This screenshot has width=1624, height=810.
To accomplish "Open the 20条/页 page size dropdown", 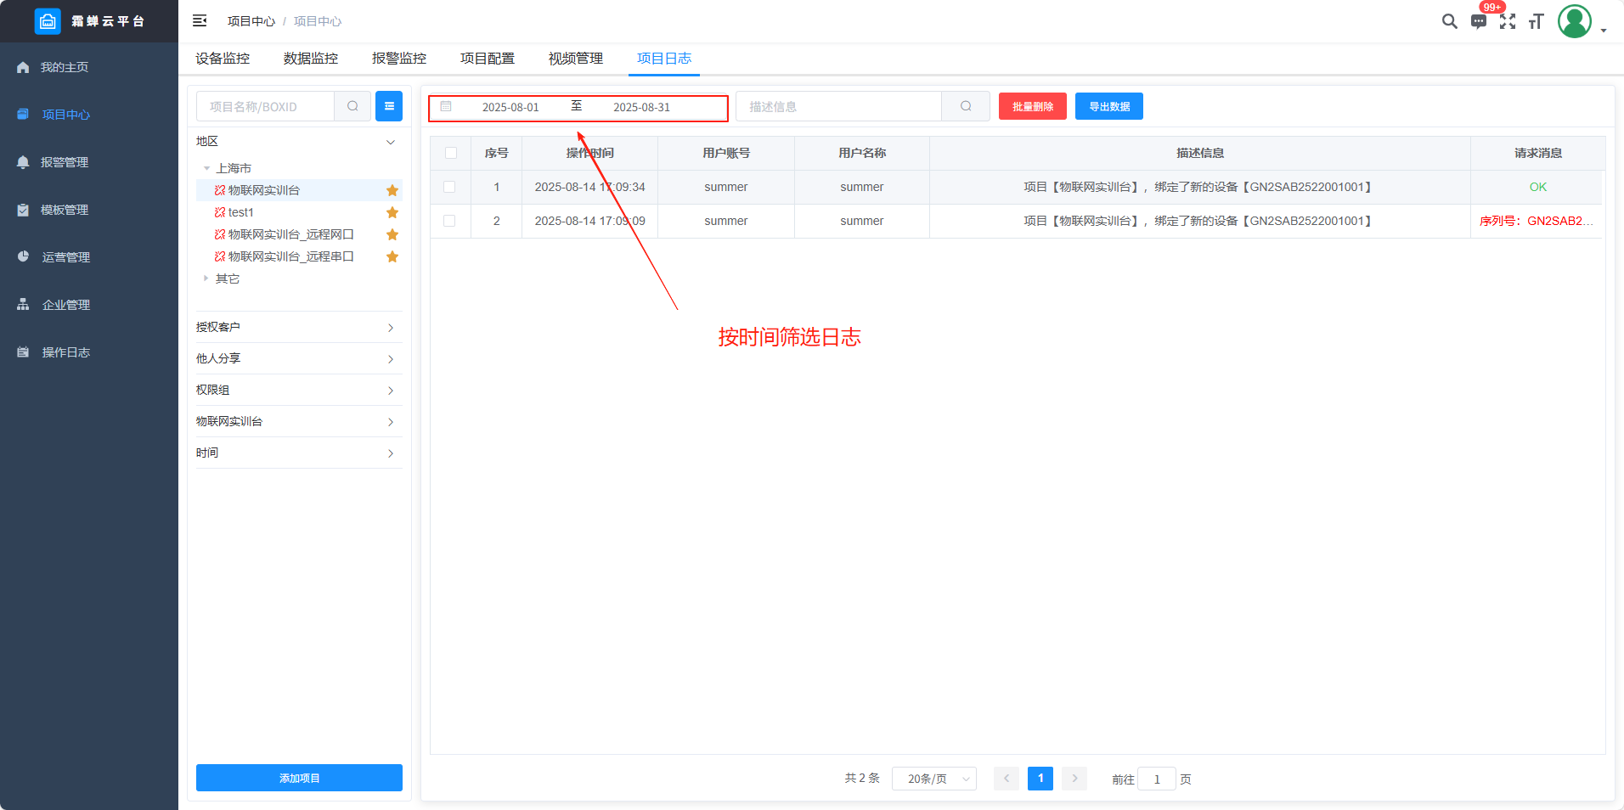I will tap(933, 779).
